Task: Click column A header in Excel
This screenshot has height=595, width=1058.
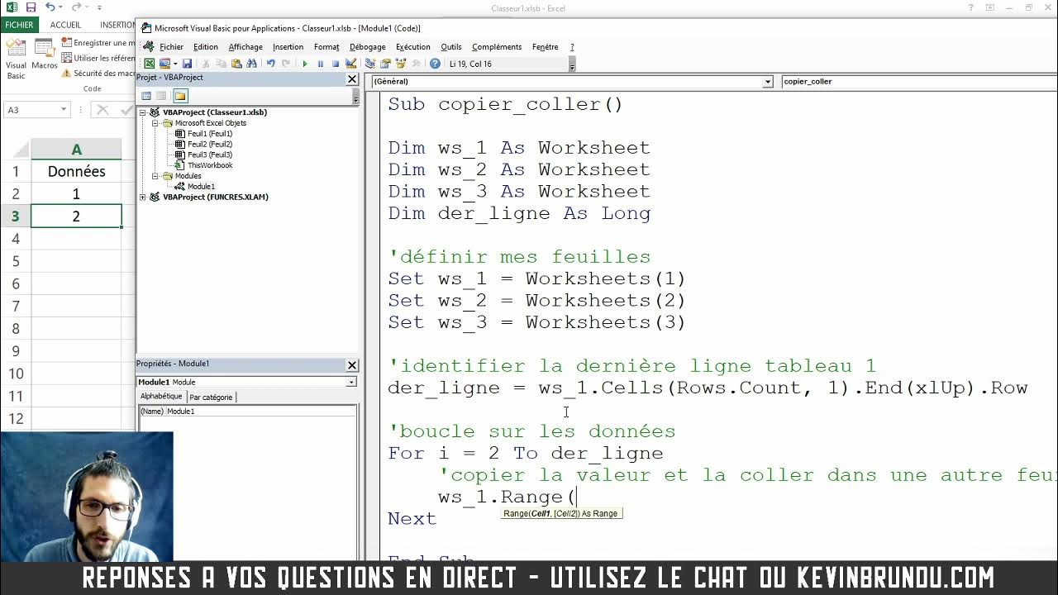Action: pyautogui.click(x=76, y=150)
